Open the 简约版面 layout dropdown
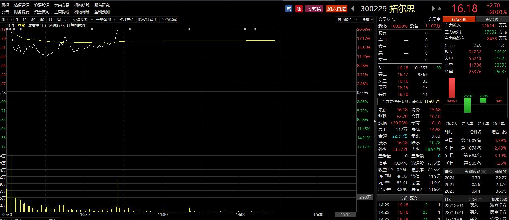 coord(347,19)
